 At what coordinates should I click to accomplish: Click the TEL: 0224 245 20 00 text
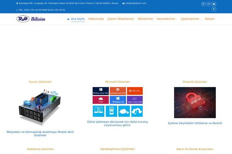coord(30,10)
